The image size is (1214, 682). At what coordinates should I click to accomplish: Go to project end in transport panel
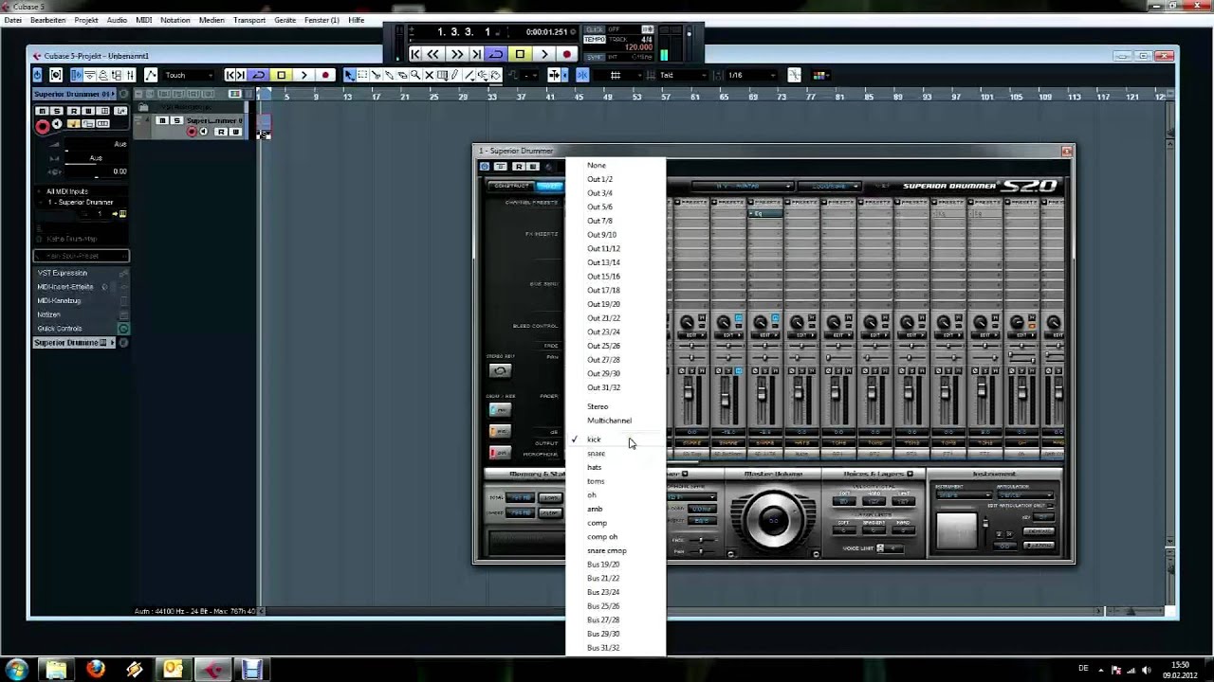point(476,54)
